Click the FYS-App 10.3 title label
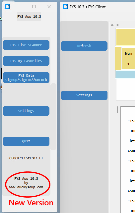 pyautogui.click(x=29, y=17)
